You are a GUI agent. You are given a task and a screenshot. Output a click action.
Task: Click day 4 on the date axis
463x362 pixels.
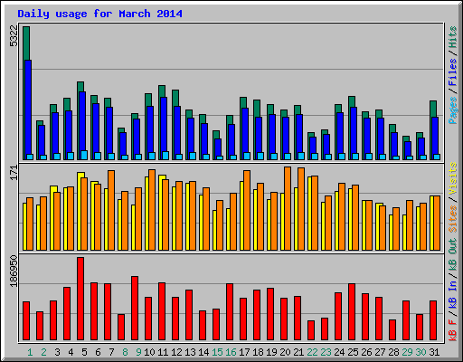[x=71, y=352]
